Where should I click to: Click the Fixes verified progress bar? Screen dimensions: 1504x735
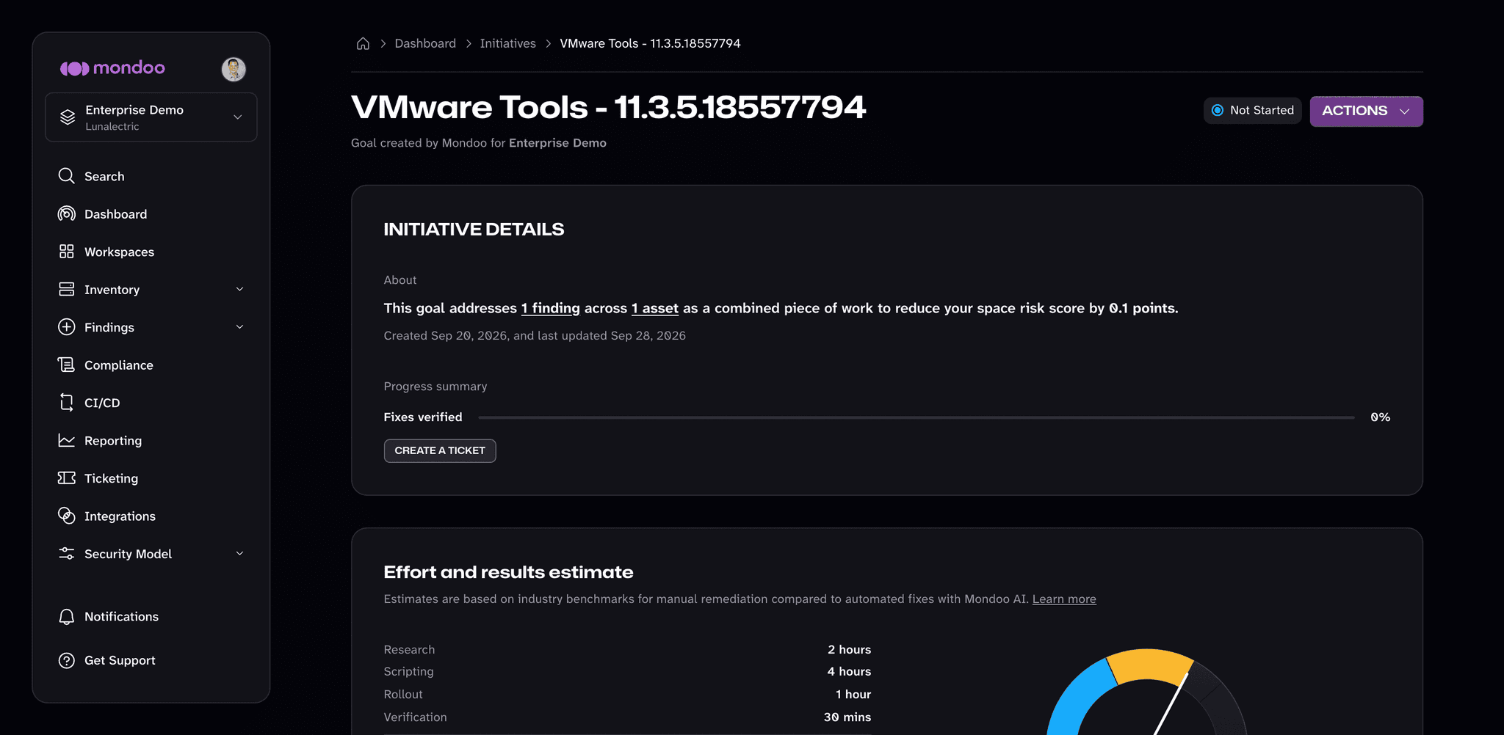916,417
